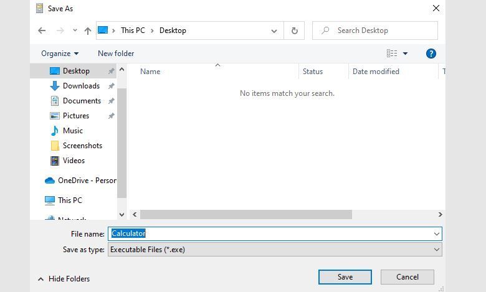Open recent locations dropdown chevron
Viewport: 486px width, 292px height.
click(75, 31)
